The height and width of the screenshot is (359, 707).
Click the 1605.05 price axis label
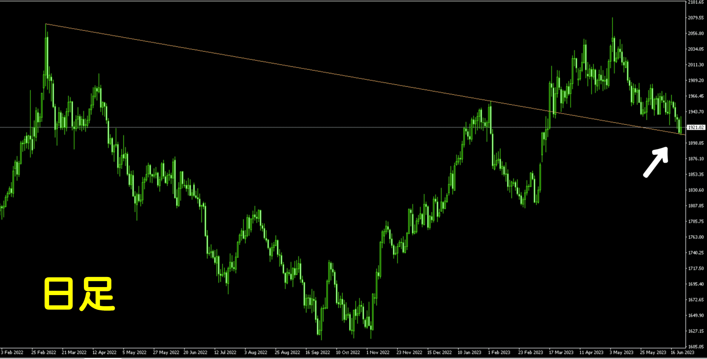696,347
